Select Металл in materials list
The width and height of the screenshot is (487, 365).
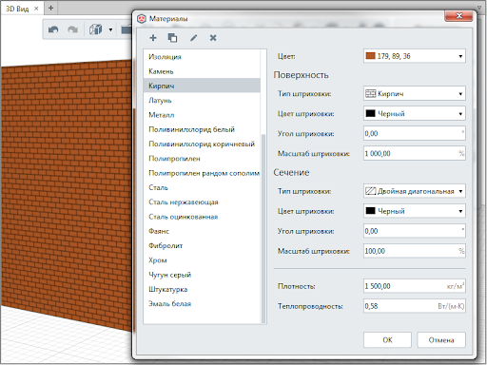click(x=202, y=115)
